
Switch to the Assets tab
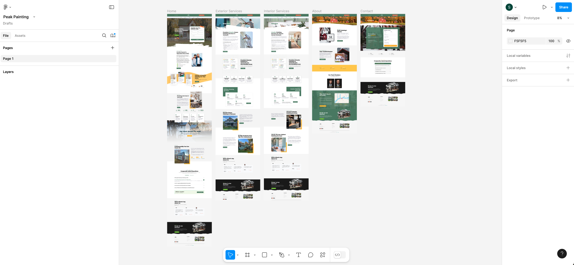click(20, 36)
